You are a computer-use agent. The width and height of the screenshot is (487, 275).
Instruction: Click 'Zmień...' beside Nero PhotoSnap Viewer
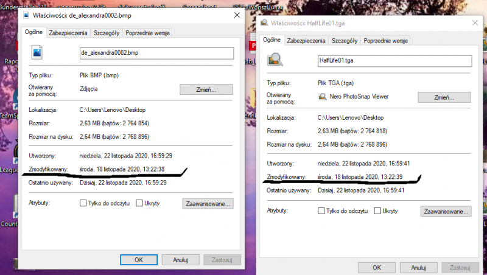444,97
